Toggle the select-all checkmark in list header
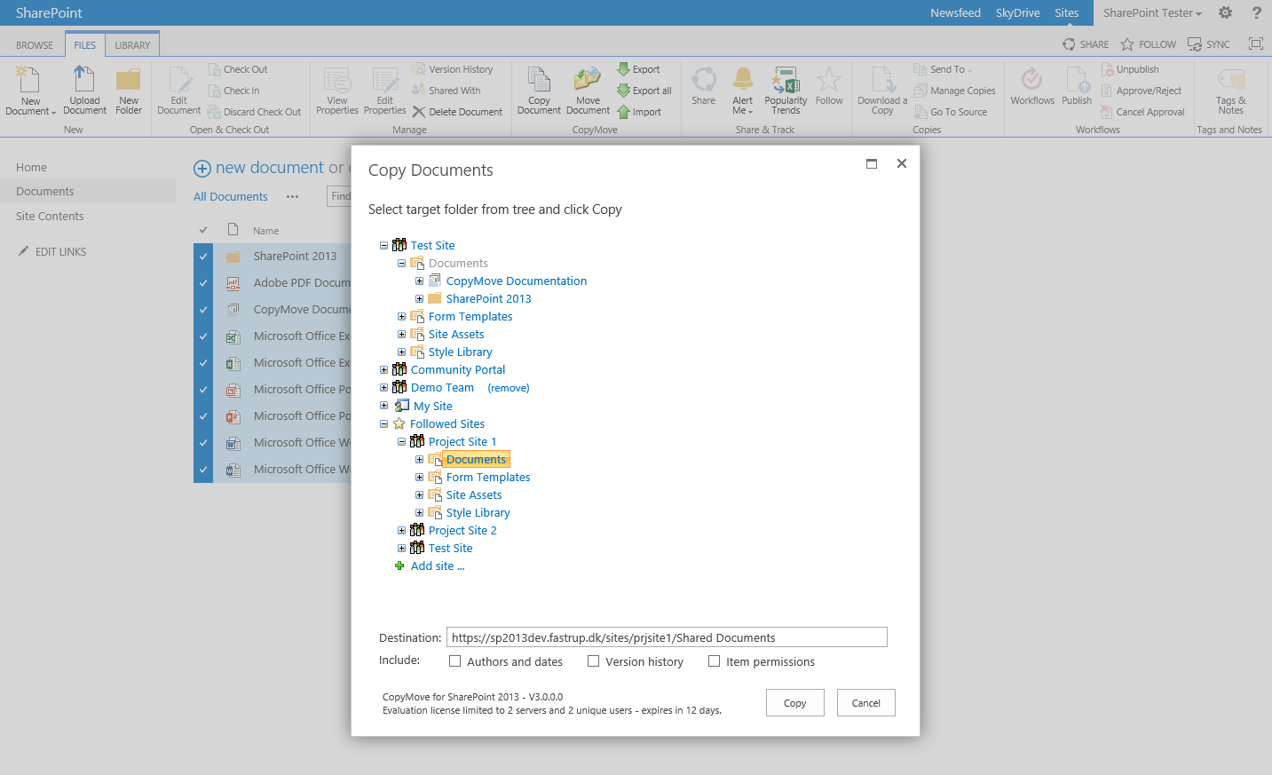This screenshot has height=775, width=1272. (203, 230)
